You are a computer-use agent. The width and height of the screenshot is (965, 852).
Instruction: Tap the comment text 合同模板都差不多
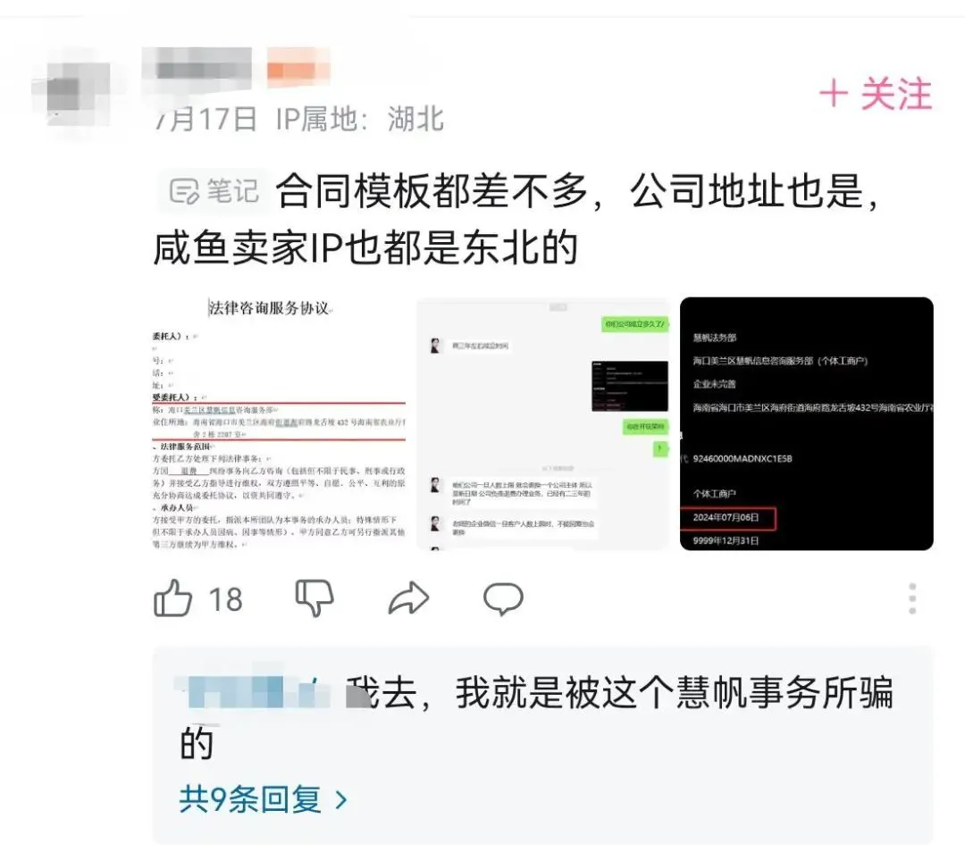click(432, 191)
